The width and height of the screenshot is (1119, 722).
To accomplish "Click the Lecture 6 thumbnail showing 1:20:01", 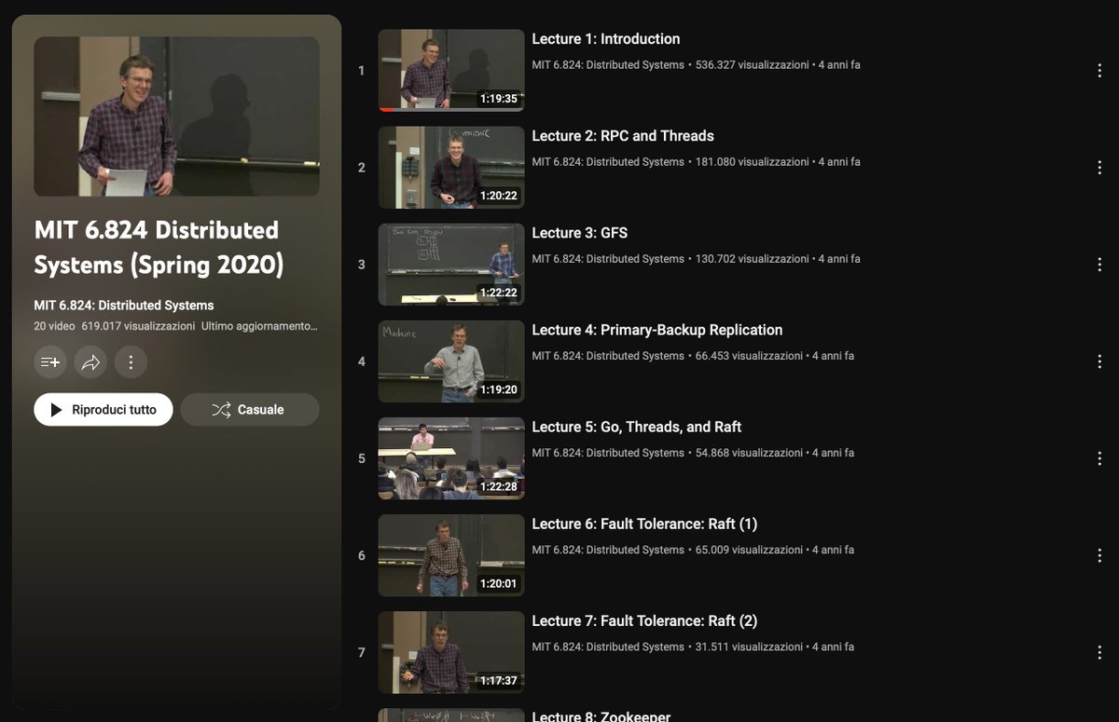I will point(451,555).
